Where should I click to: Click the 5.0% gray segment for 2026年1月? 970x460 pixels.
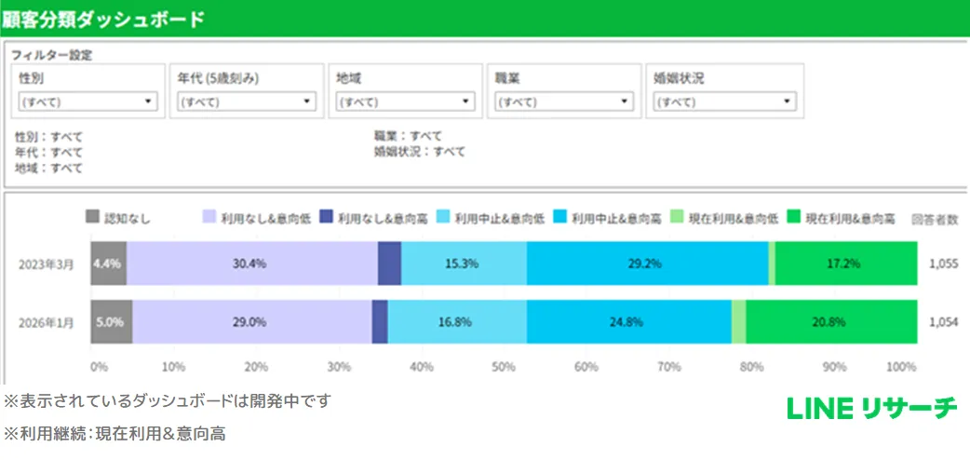pyautogui.click(x=111, y=321)
